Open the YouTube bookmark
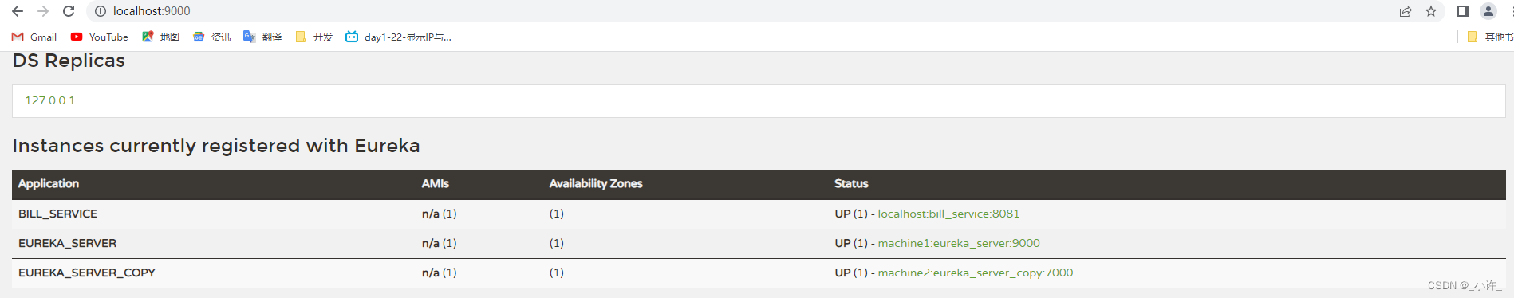Viewport: 1514px width, 298px height. (99, 37)
